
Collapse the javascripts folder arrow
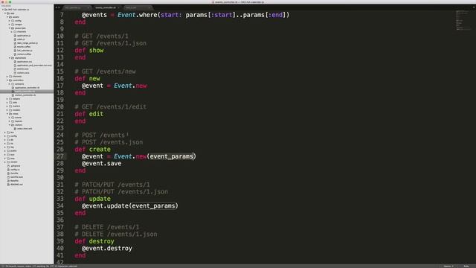[x=10, y=28]
